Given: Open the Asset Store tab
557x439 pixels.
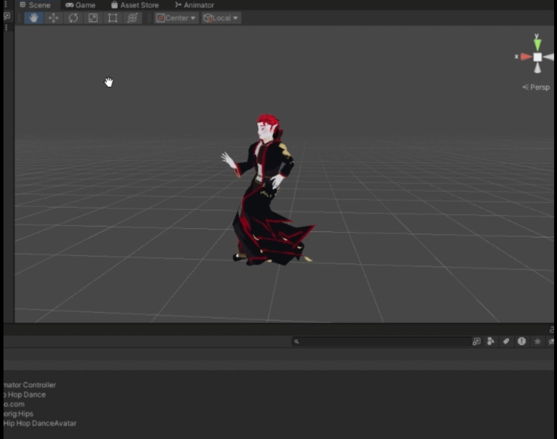Looking at the screenshot, I should 135,5.
